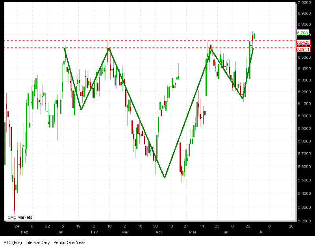Select the Fev month label
This screenshot has width=315, height=246.
coord(94,232)
